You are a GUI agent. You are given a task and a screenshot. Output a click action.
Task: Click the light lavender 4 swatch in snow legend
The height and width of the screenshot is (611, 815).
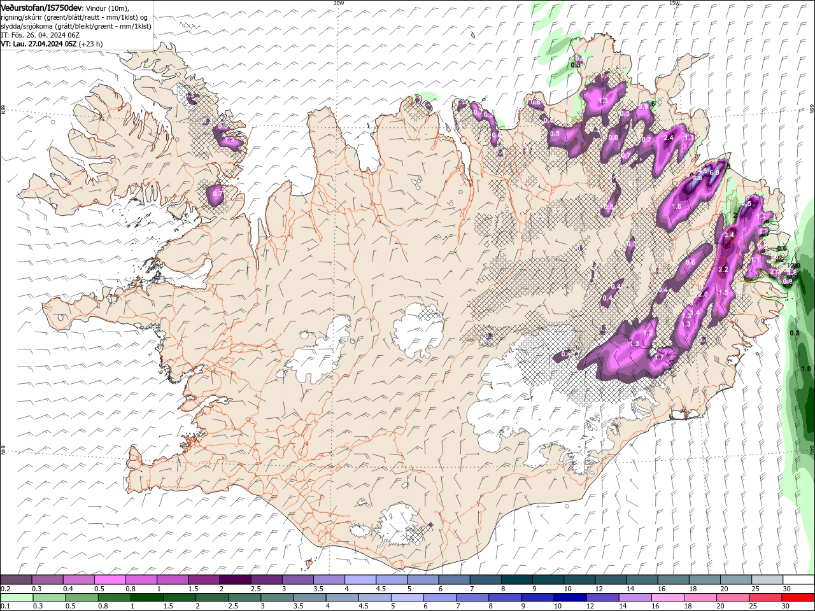(x=360, y=580)
